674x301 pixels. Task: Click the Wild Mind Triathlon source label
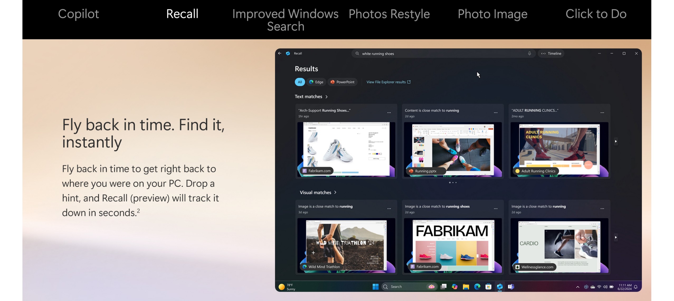click(x=321, y=267)
